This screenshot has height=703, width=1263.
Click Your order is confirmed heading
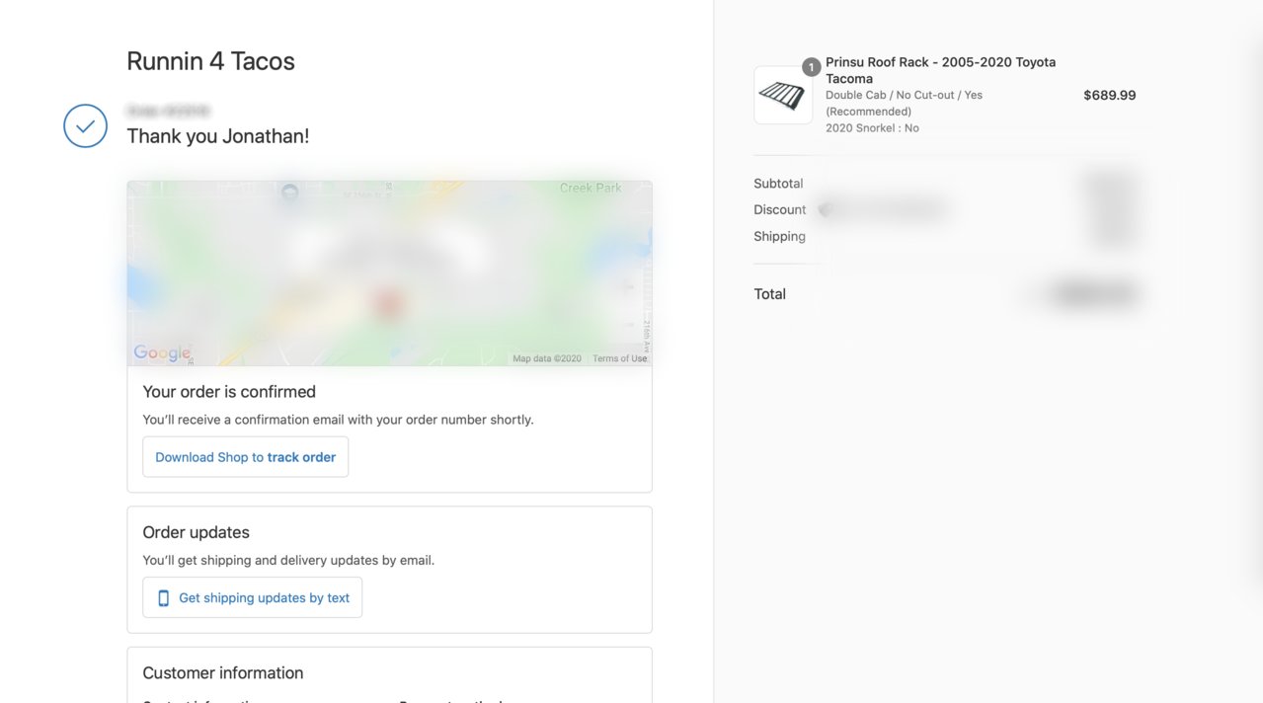pyautogui.click(x=229, y=392)
